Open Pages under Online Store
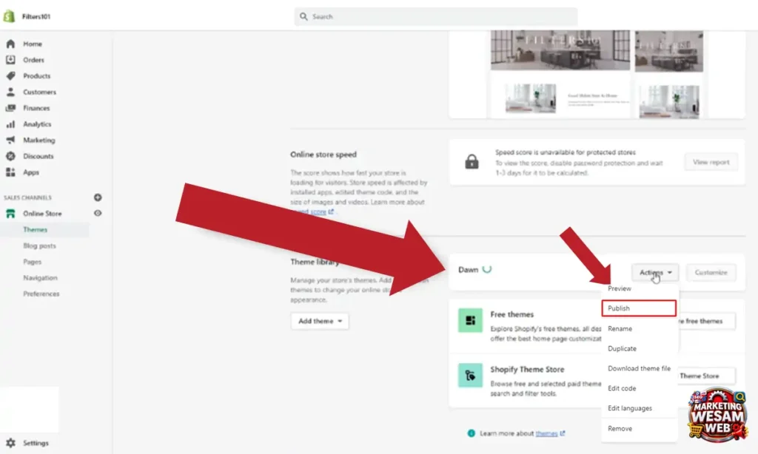 tap(33, 262)
